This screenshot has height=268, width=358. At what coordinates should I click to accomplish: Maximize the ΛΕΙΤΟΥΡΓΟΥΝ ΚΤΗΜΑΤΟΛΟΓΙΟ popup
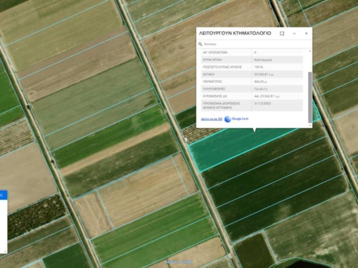tap(282, 33)
